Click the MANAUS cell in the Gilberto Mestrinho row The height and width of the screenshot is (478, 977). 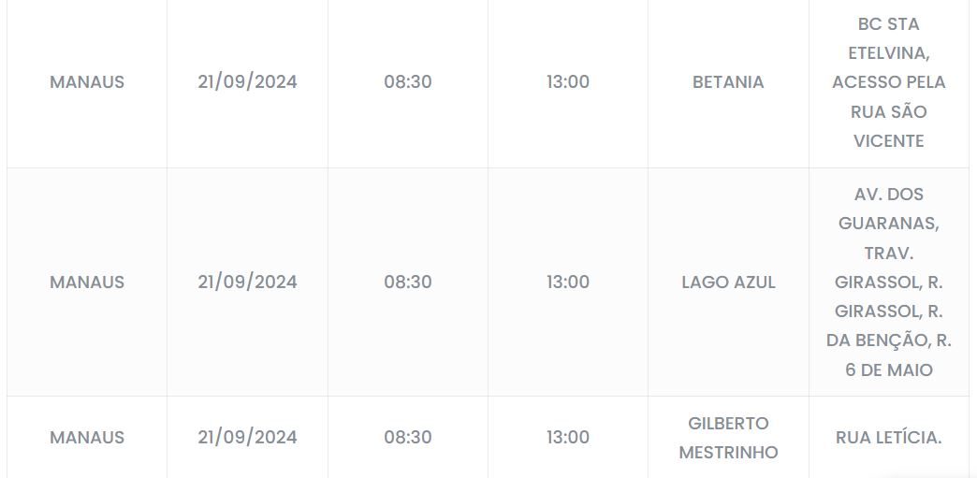point(87,438)
